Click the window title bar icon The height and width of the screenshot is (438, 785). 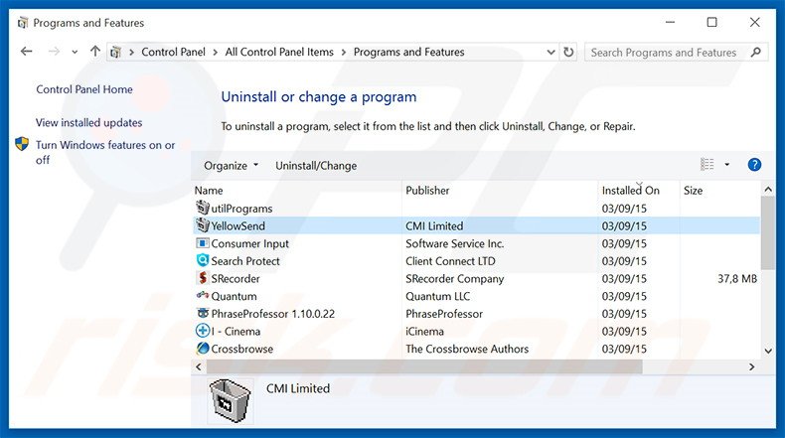[23, 23]
